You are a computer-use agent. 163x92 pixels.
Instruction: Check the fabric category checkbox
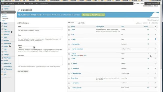69,54
